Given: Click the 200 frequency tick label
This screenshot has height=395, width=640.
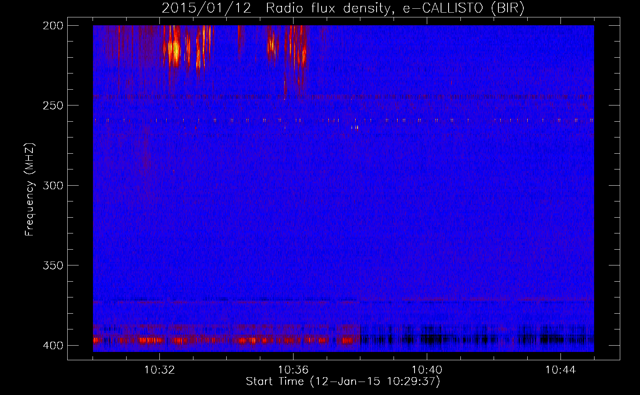Looking at the screenshot, I should pos(53,26).
